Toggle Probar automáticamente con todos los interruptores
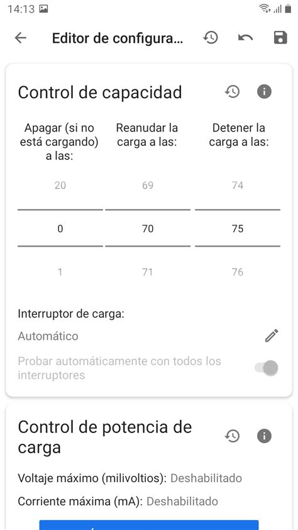The height and width of the screenshot is (530, 298). click(x=267, y=368)
